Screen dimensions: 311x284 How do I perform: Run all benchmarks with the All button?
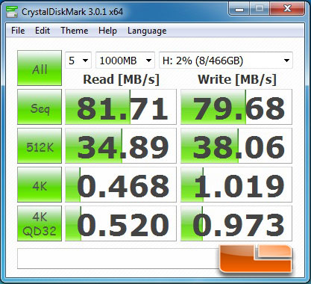click(x=40, y=68)
